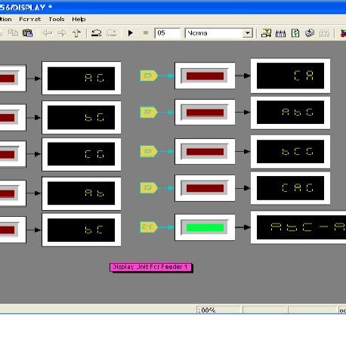Open the Format menu
The image size is (346, 346).
(30, 19)
